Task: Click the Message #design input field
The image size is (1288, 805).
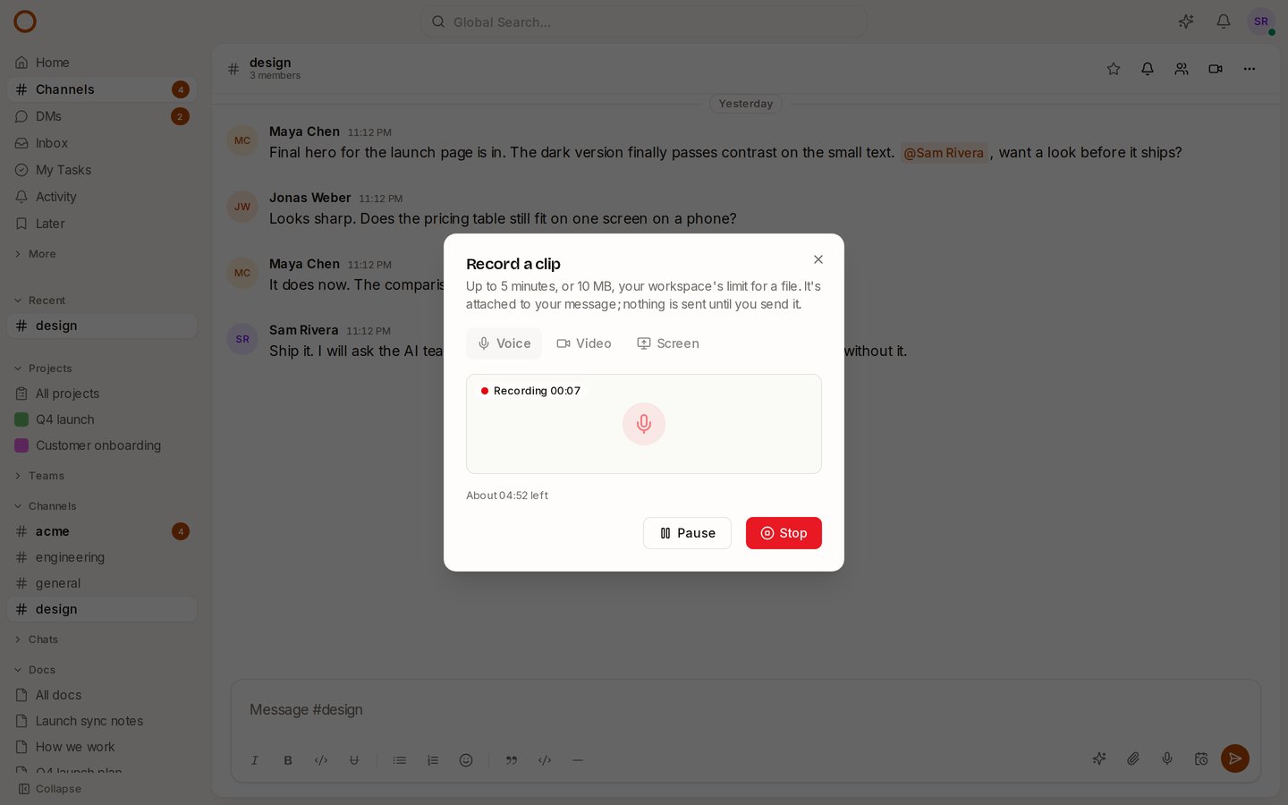Action: (x=746, y=709)
